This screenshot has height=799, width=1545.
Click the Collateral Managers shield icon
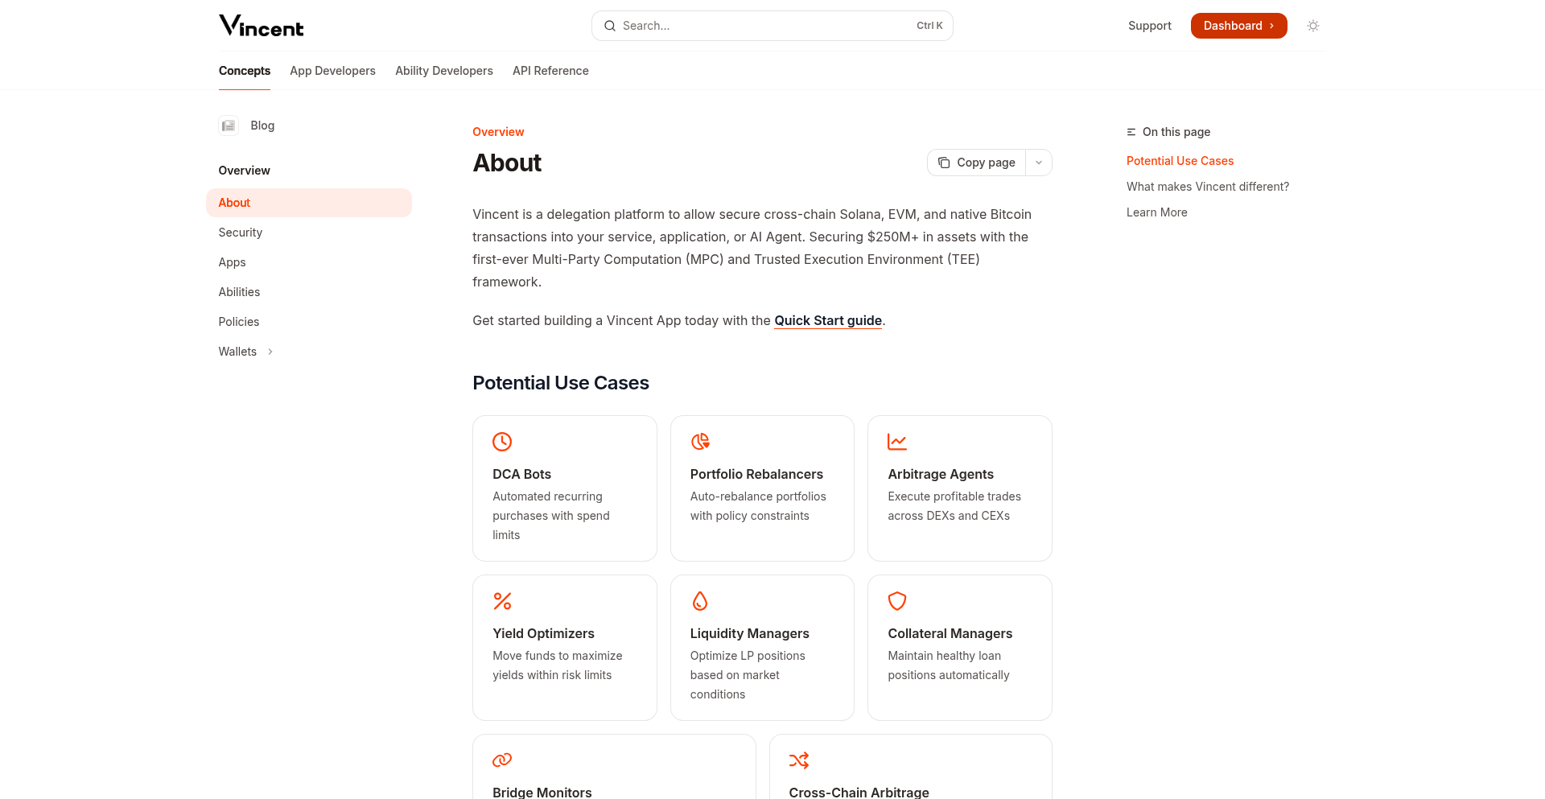pos(897,601)
